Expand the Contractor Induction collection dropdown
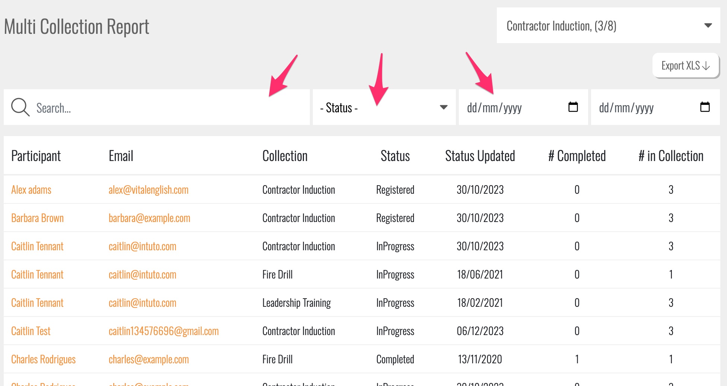Image resolution: width=727 pixels, height=386 pixels. [608, 26]
